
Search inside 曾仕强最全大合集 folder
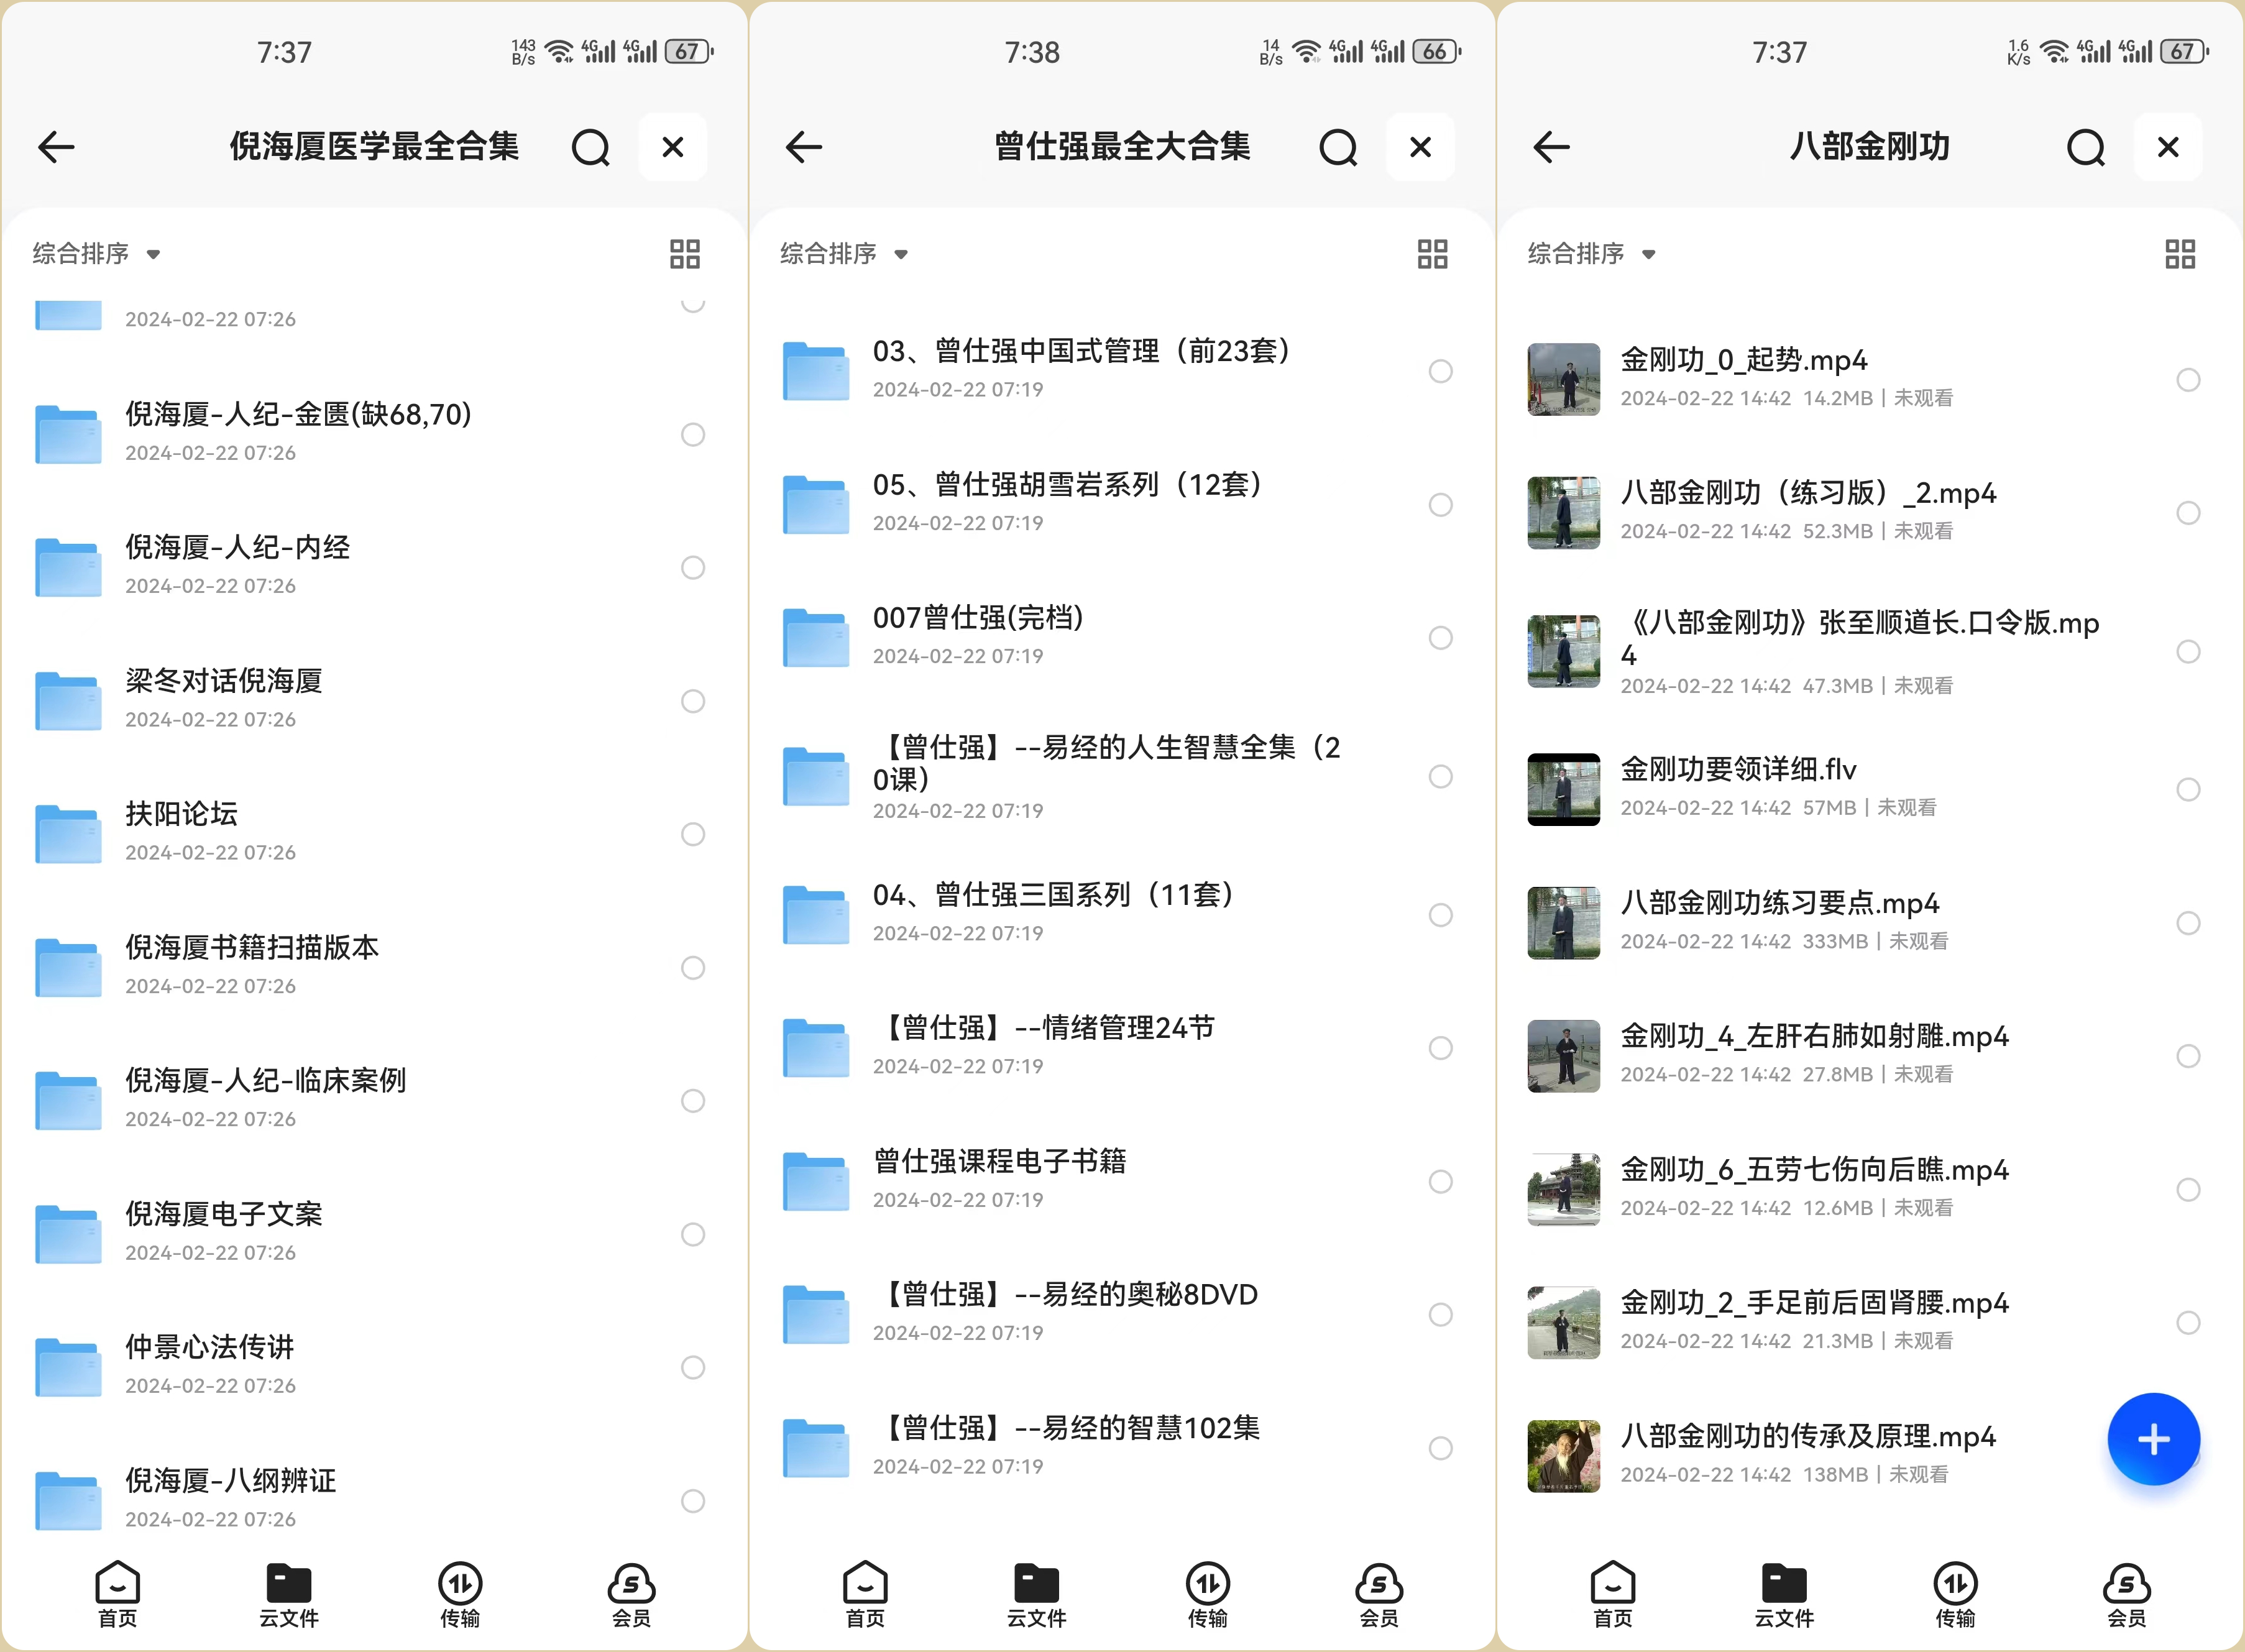point(1338,148)
